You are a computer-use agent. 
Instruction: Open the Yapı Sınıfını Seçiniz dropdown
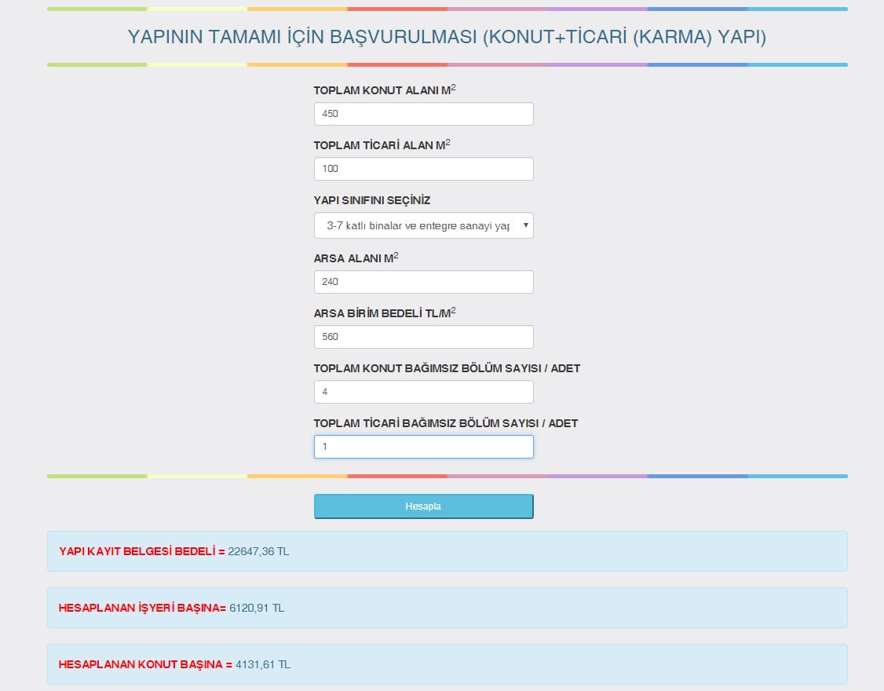coord(423,225)
